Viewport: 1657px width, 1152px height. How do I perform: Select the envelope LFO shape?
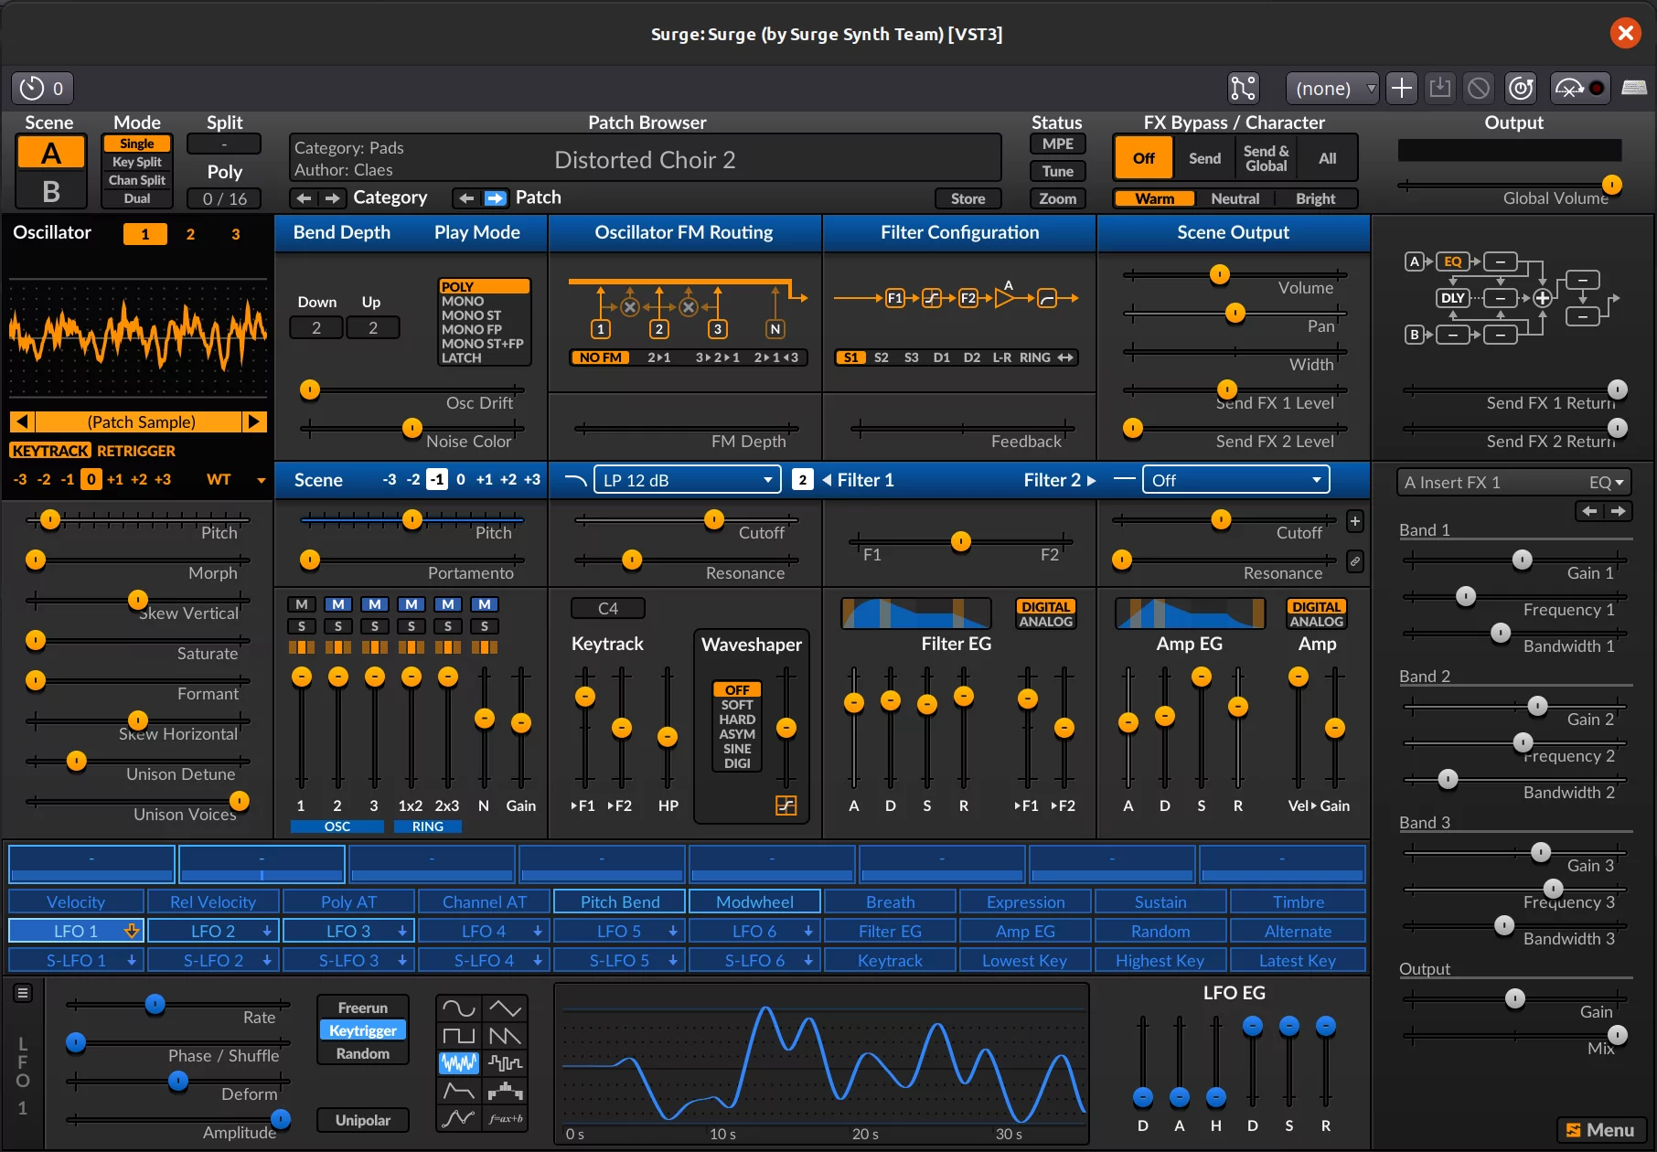(x=459, y=1091)
